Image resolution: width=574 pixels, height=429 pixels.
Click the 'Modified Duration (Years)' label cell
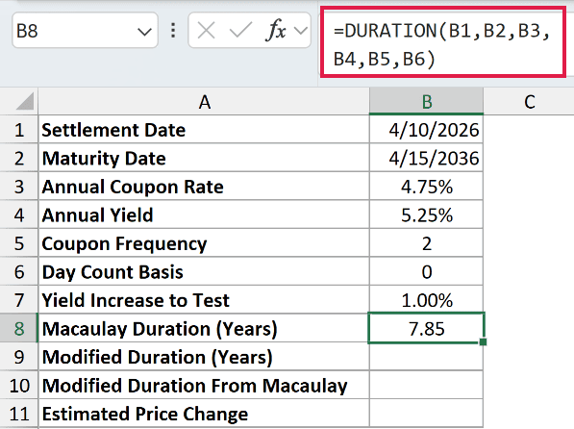tap(204, 357)
